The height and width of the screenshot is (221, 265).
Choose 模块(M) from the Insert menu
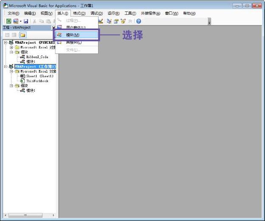pos(76,35)
